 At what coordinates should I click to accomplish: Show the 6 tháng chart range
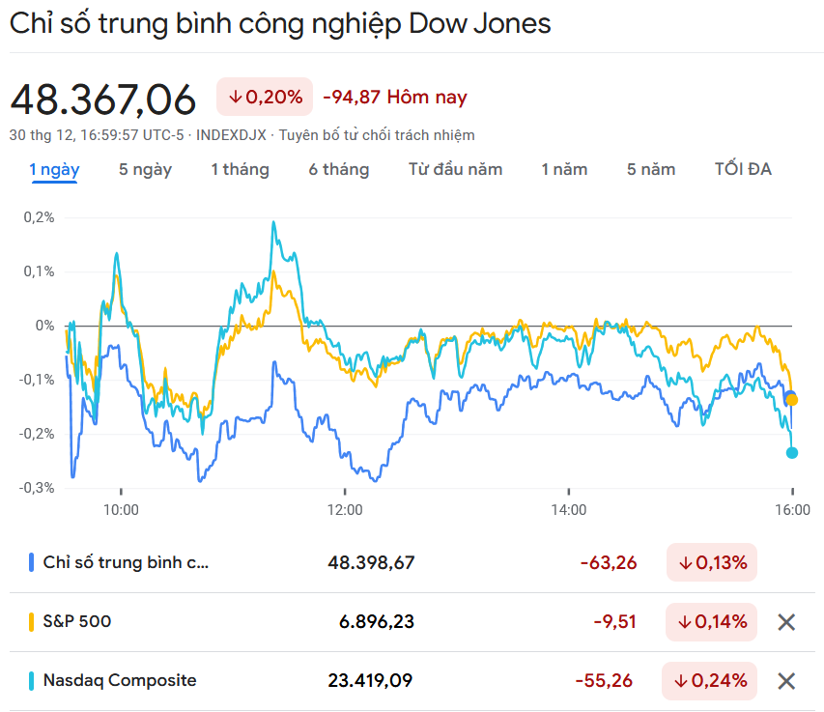pyautogui.click(x=339, y=170)
